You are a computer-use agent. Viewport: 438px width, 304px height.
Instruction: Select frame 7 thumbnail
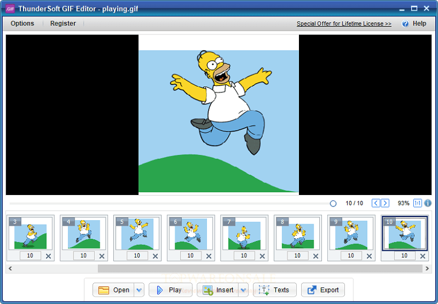244,233
